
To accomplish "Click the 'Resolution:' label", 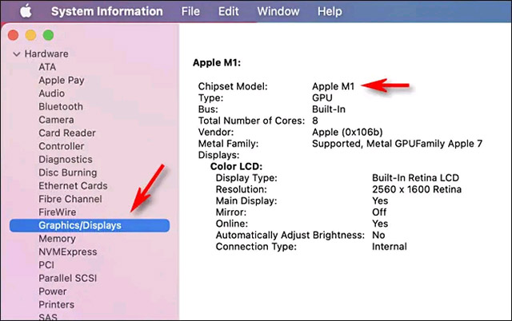I will pyautogui.click(x=241, y=189).
